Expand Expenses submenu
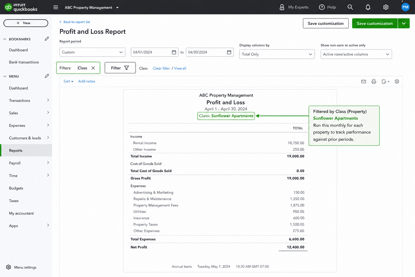Viewport: 415px width, 277px height. coord(48,125)
